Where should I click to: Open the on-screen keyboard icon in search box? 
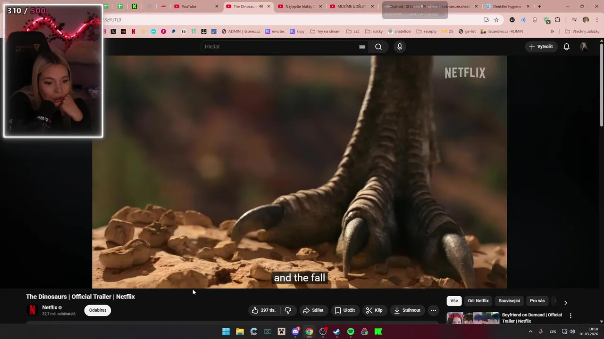click(x=362, y=47)
